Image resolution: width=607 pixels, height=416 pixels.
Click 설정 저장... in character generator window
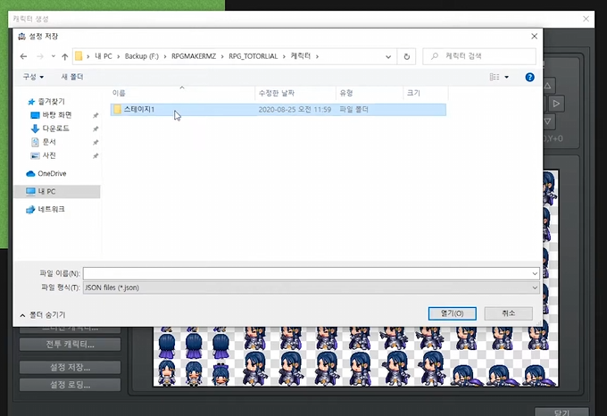click(x=70, y=367)
